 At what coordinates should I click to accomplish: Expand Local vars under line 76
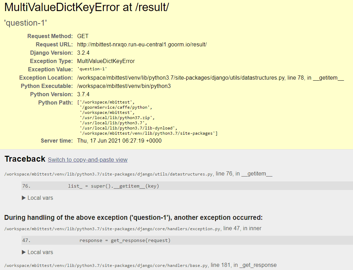37,198
